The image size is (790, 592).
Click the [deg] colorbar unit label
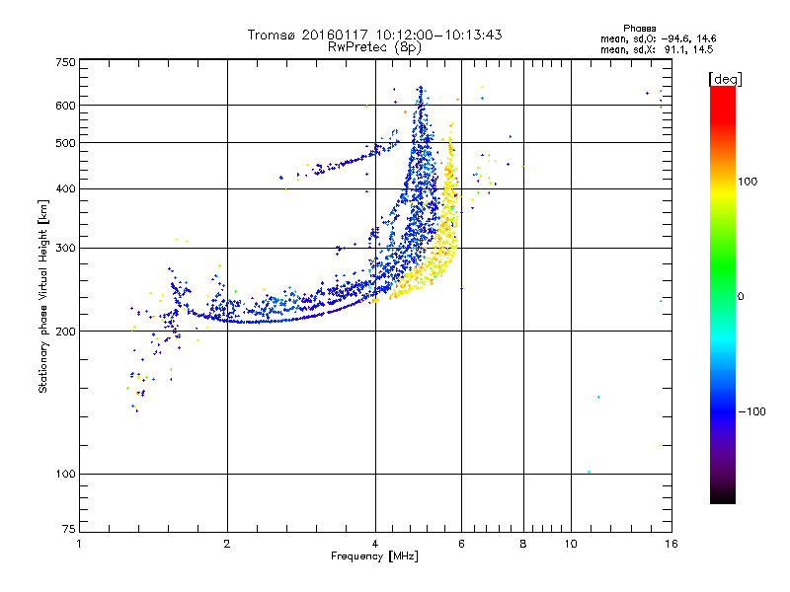[725, 79]
